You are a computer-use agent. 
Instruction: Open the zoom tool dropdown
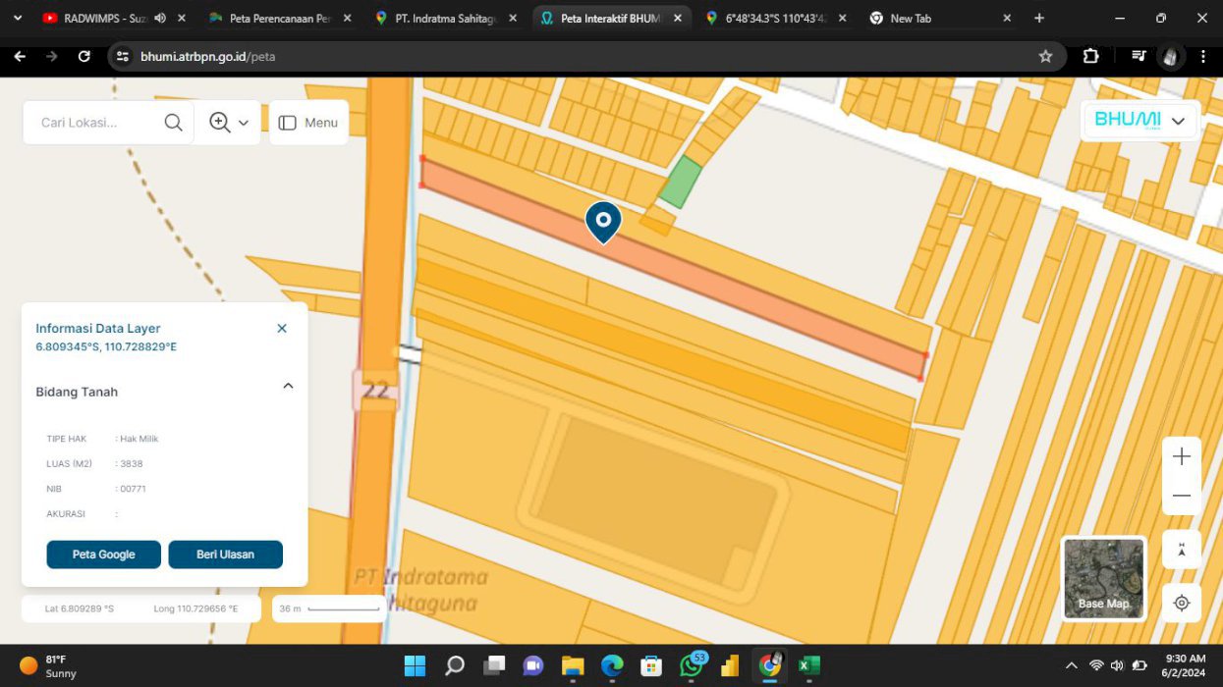tap(229, 123)
